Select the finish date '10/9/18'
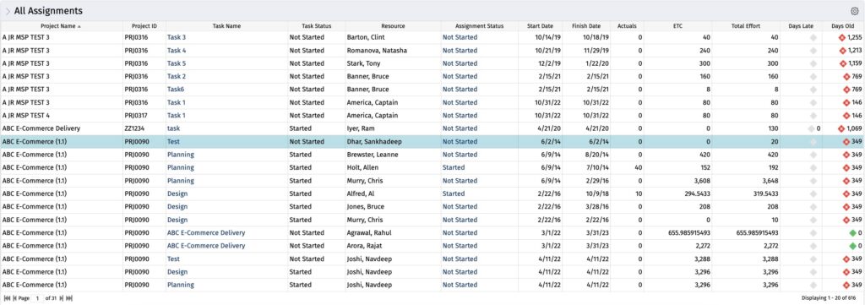 597,193
